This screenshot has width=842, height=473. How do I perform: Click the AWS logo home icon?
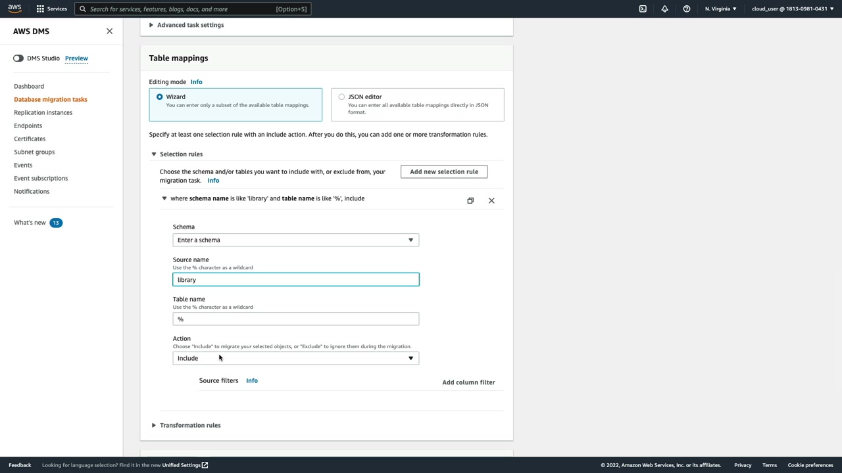tap(14, 9)
